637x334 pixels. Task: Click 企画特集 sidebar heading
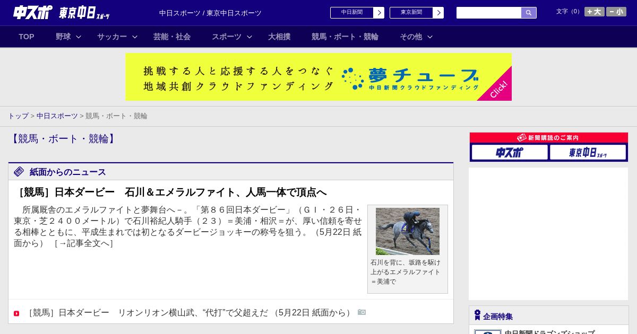(498, 317)
